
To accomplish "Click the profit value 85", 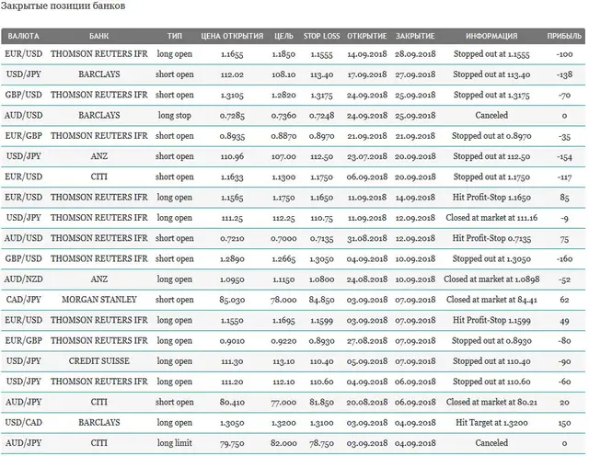I will [x=564, y=198].
